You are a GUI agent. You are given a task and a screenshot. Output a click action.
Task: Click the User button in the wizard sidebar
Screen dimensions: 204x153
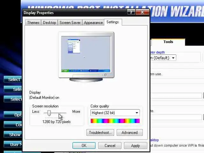13,144
